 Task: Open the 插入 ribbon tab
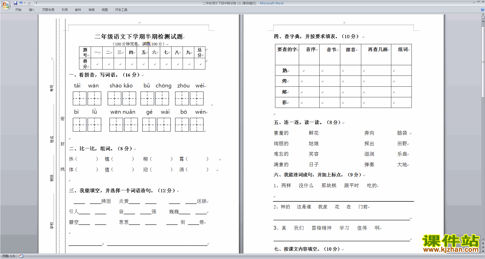pos(32,10)
